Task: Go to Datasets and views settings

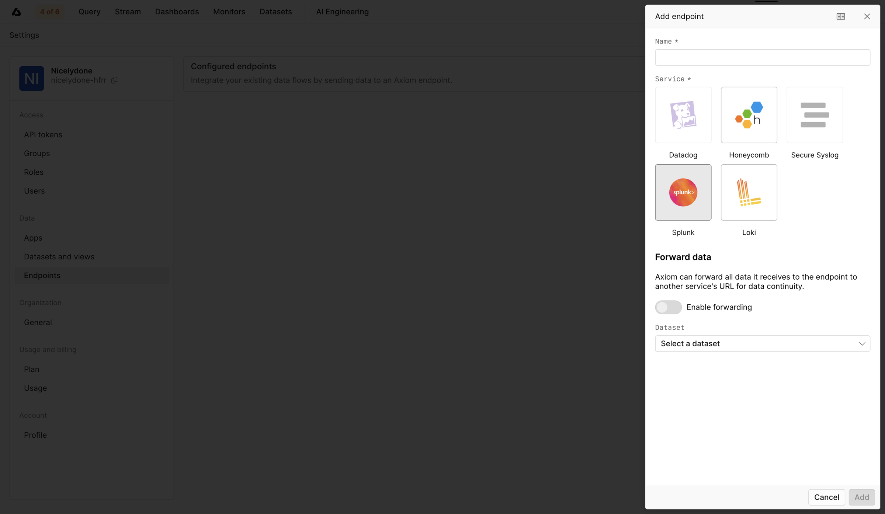Action: point(59,256)
